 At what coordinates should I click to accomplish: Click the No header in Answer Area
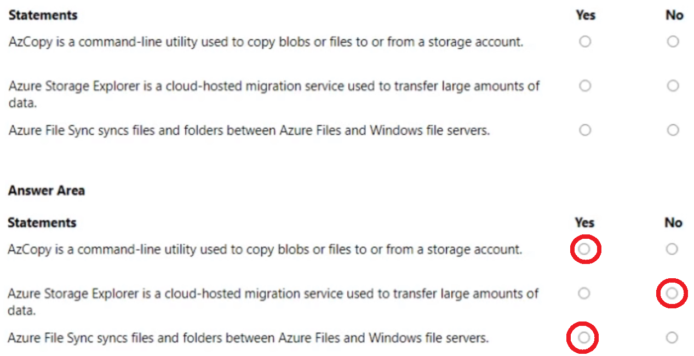[x=673, y=222]
